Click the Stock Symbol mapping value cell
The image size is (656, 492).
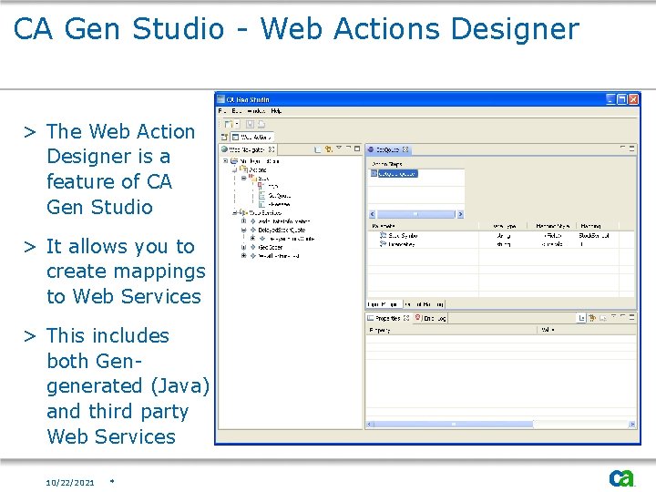(598, 236)
